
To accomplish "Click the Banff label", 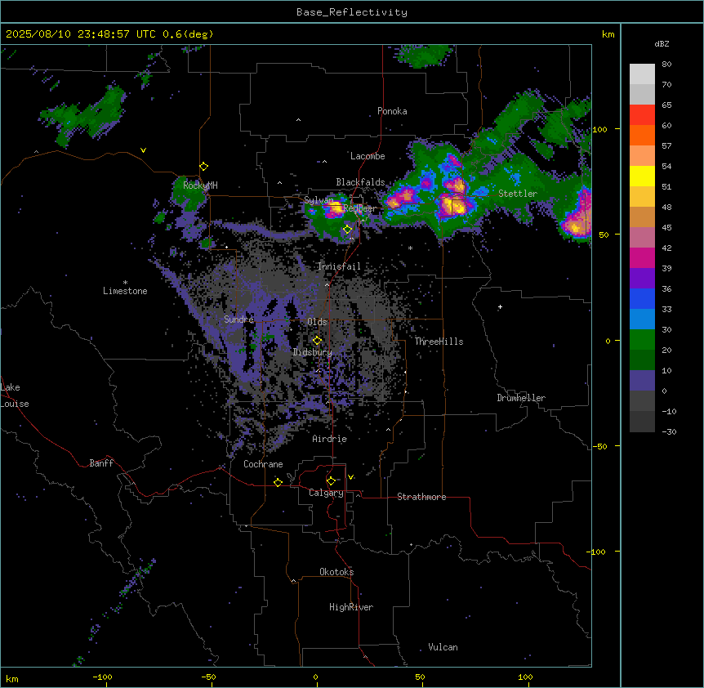I will tap(101, 463).
